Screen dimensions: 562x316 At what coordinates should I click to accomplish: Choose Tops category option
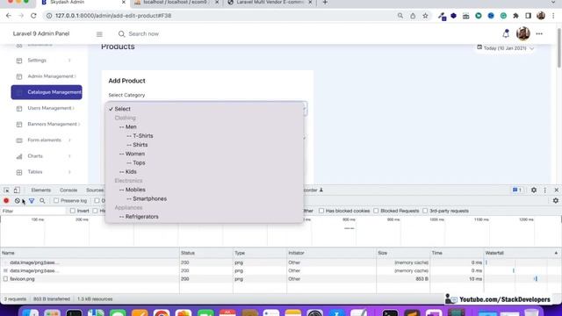(205, 162)
